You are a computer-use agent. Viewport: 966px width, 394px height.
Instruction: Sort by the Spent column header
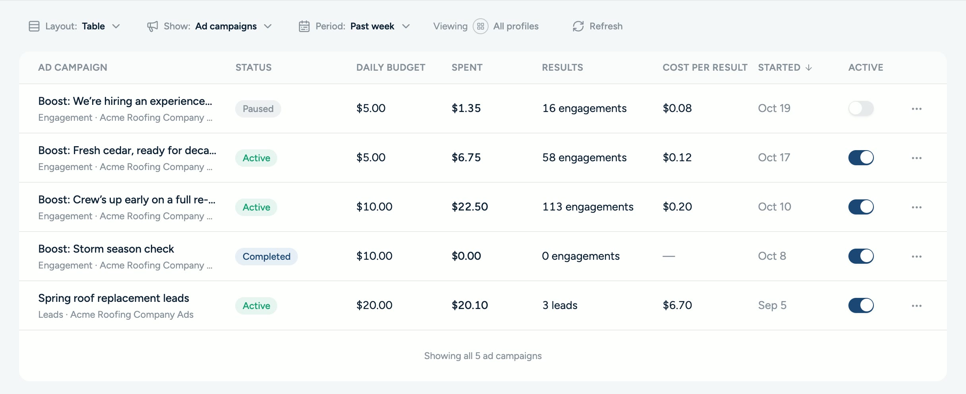tap(467, 68)
